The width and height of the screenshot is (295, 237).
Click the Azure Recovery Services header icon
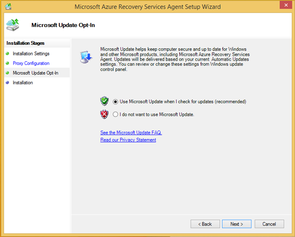click(13, 25)
